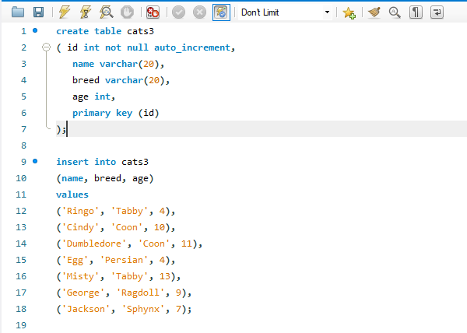Viewport: 467px width, 333px height.
Task: Click the 'Jackson' Sphynx row values
Action: tap(124, 309)
